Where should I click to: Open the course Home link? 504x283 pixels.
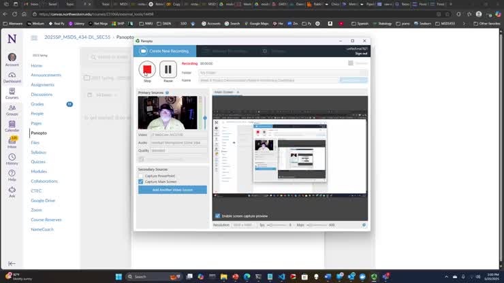(x=37, y=65)
